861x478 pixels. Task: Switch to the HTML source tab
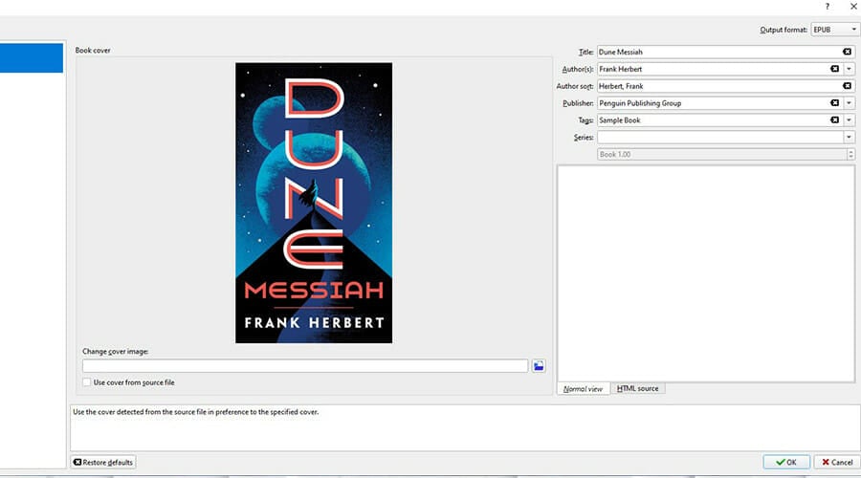pos(637,388)
